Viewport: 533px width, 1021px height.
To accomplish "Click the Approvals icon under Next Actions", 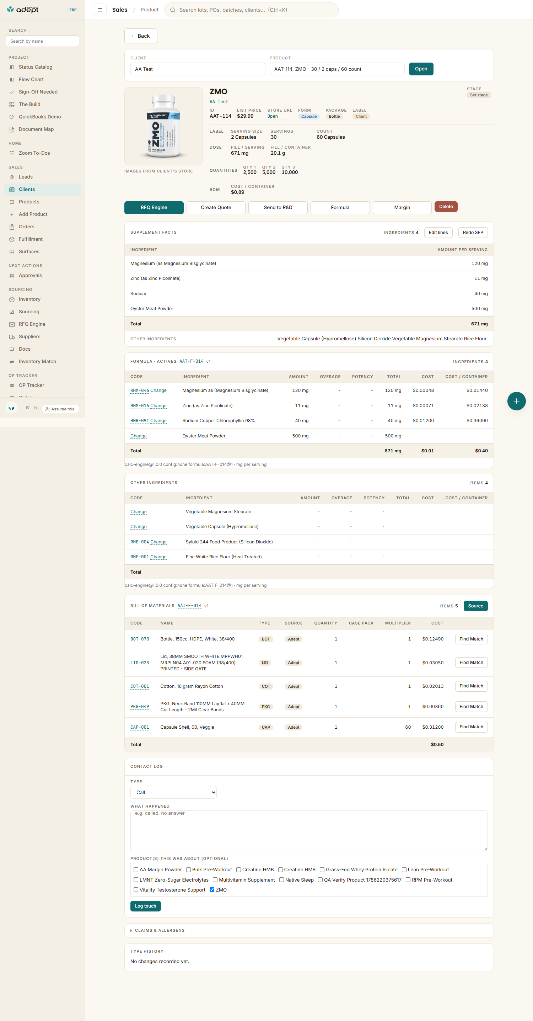I will pyautogui.click(x=12, y=276).
